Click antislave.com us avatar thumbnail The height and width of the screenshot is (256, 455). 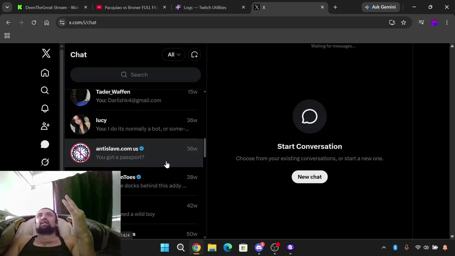click(x=80, y=153)
